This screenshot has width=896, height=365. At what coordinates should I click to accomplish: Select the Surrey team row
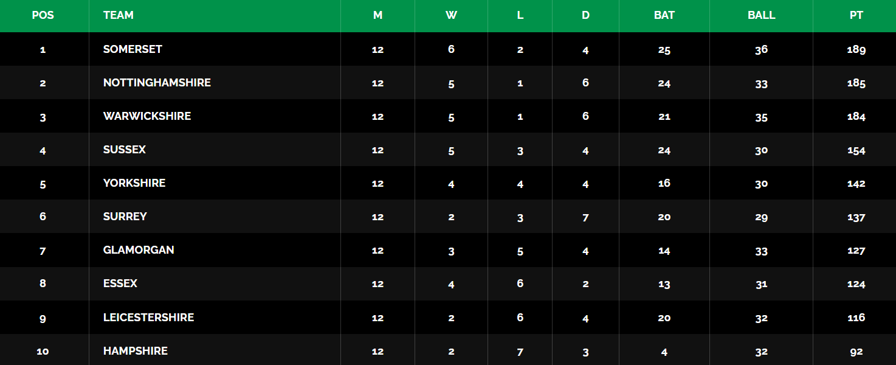(x=448, y=217)
